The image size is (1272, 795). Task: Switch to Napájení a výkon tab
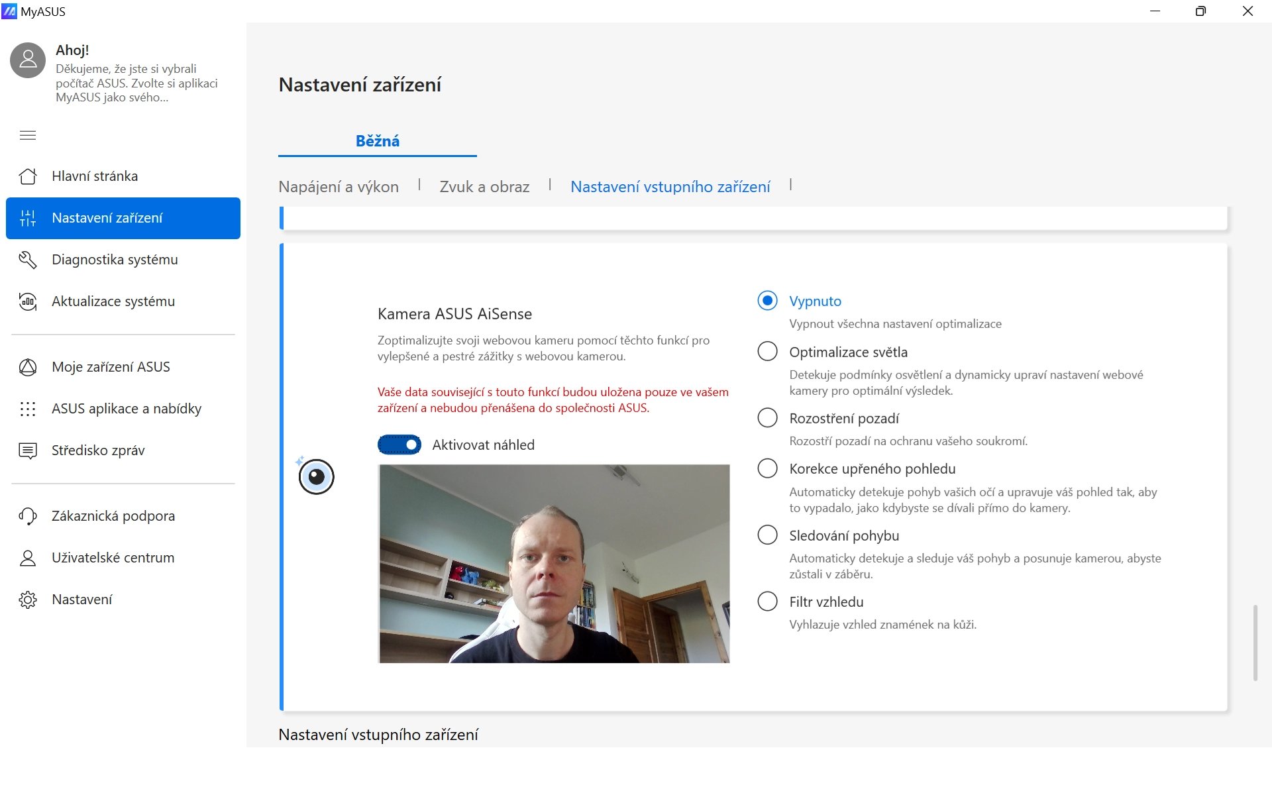point(339,187)
